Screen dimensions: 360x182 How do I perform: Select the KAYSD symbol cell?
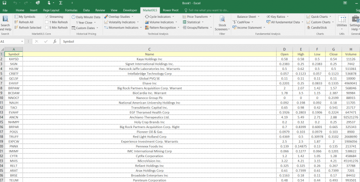point(14,59)
